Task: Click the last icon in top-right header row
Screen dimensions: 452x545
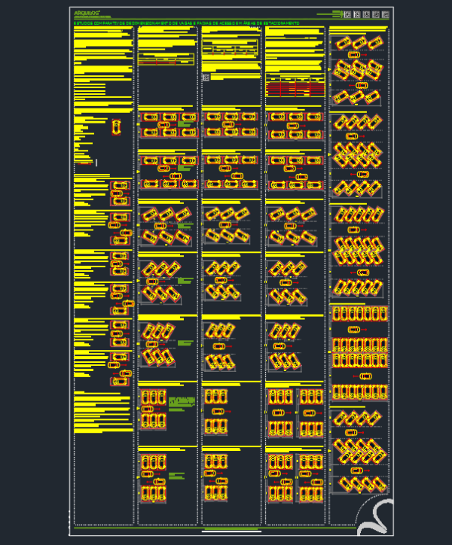Action: click(x=386, y=14)
